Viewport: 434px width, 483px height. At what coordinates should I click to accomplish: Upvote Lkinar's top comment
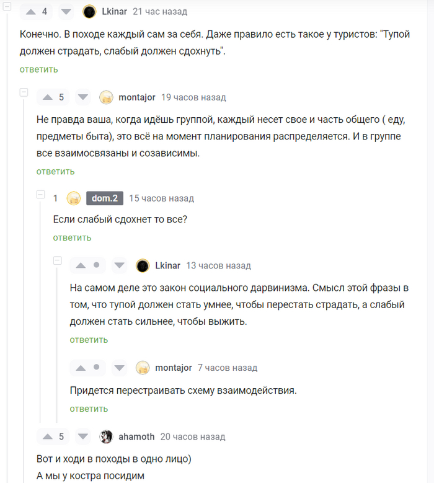pyautogui.click(x=29, y=12)
